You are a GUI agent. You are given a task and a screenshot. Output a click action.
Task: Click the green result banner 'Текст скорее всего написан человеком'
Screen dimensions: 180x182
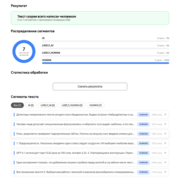(90, 18)
